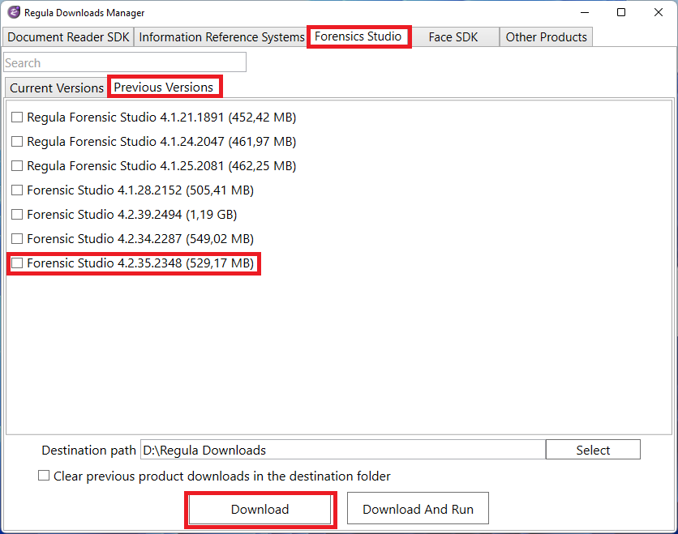Enable Regula Forensic Studio 4.1.25.2081 checkbox
Screen dimensions: 678x534
point(17,166)
